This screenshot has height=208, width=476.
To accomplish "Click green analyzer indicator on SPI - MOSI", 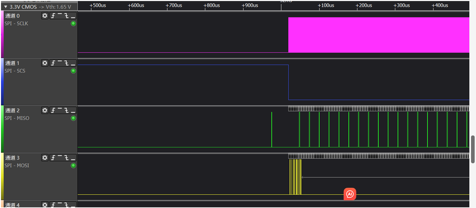I will [x=73, y=166].
